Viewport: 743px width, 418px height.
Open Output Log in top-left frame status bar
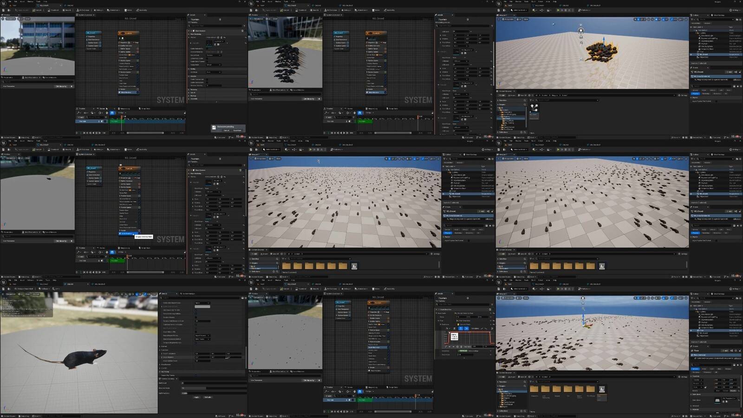[x=24, y=137]
